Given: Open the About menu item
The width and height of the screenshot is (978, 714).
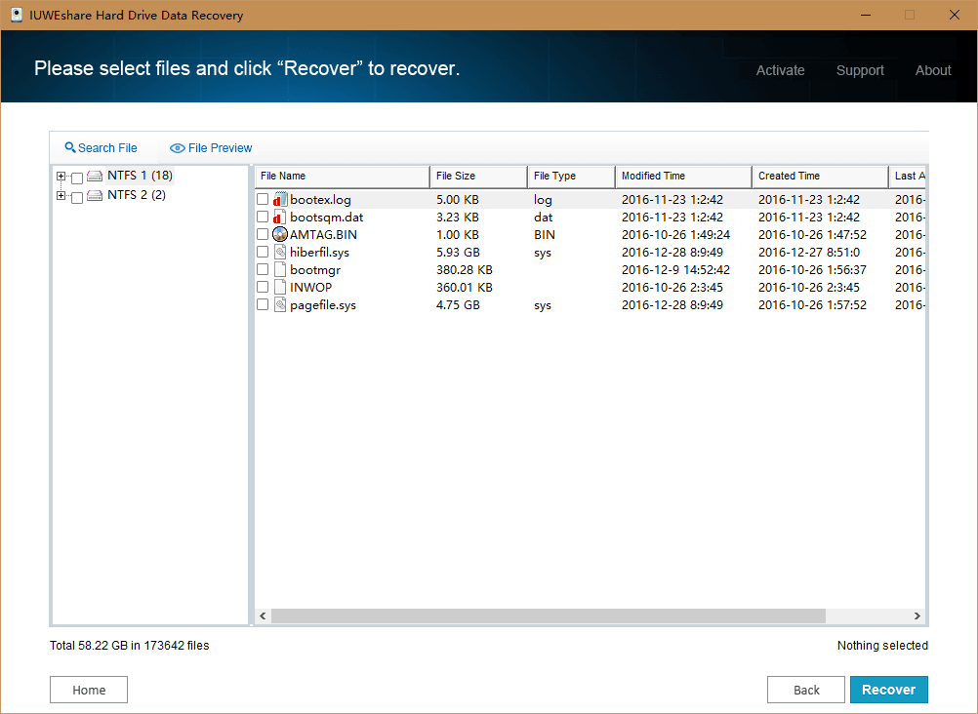Looking at the screenshot, I should point(933,70).
